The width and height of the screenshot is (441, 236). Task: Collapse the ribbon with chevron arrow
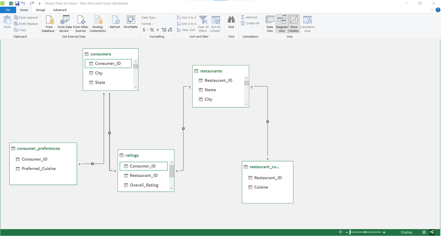432,10
